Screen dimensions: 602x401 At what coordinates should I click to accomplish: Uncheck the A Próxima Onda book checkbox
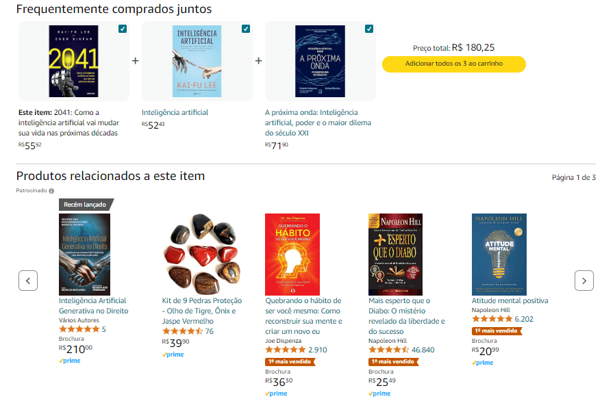(369, 29)
